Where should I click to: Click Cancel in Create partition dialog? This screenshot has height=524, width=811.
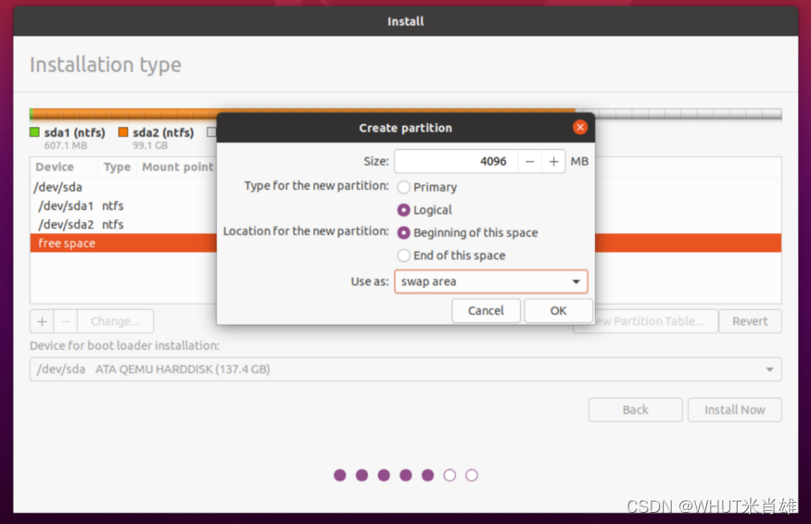click(486, 310)
